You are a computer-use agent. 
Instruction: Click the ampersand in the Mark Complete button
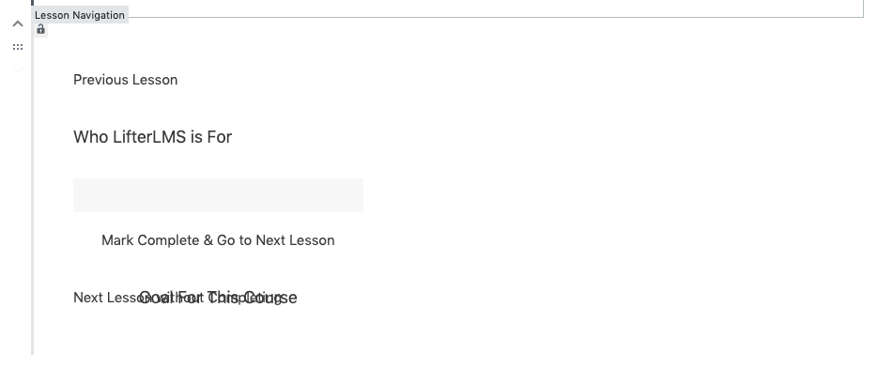(x=208, y=240)
